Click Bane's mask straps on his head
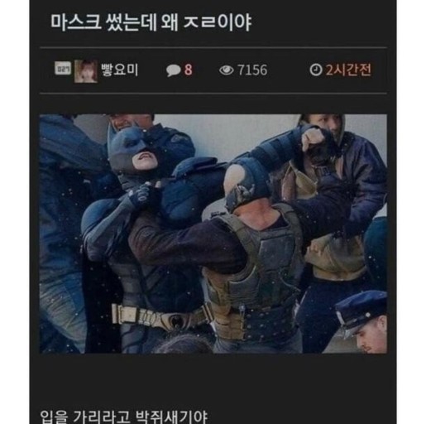Image resolution: width=426 pixels, height=424 pixels. [242, 193]
